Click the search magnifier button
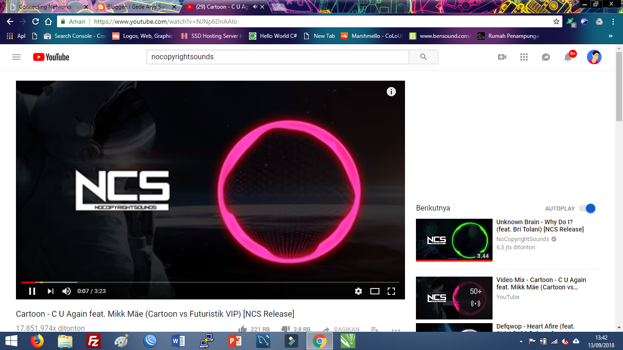Screen dimensions: 623x350 pyautogui.click(x=423, y=57)
